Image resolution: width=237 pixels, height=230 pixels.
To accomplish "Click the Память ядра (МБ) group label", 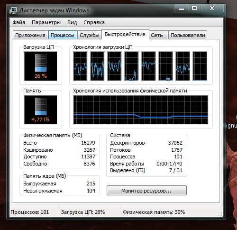I will (45, 176).
